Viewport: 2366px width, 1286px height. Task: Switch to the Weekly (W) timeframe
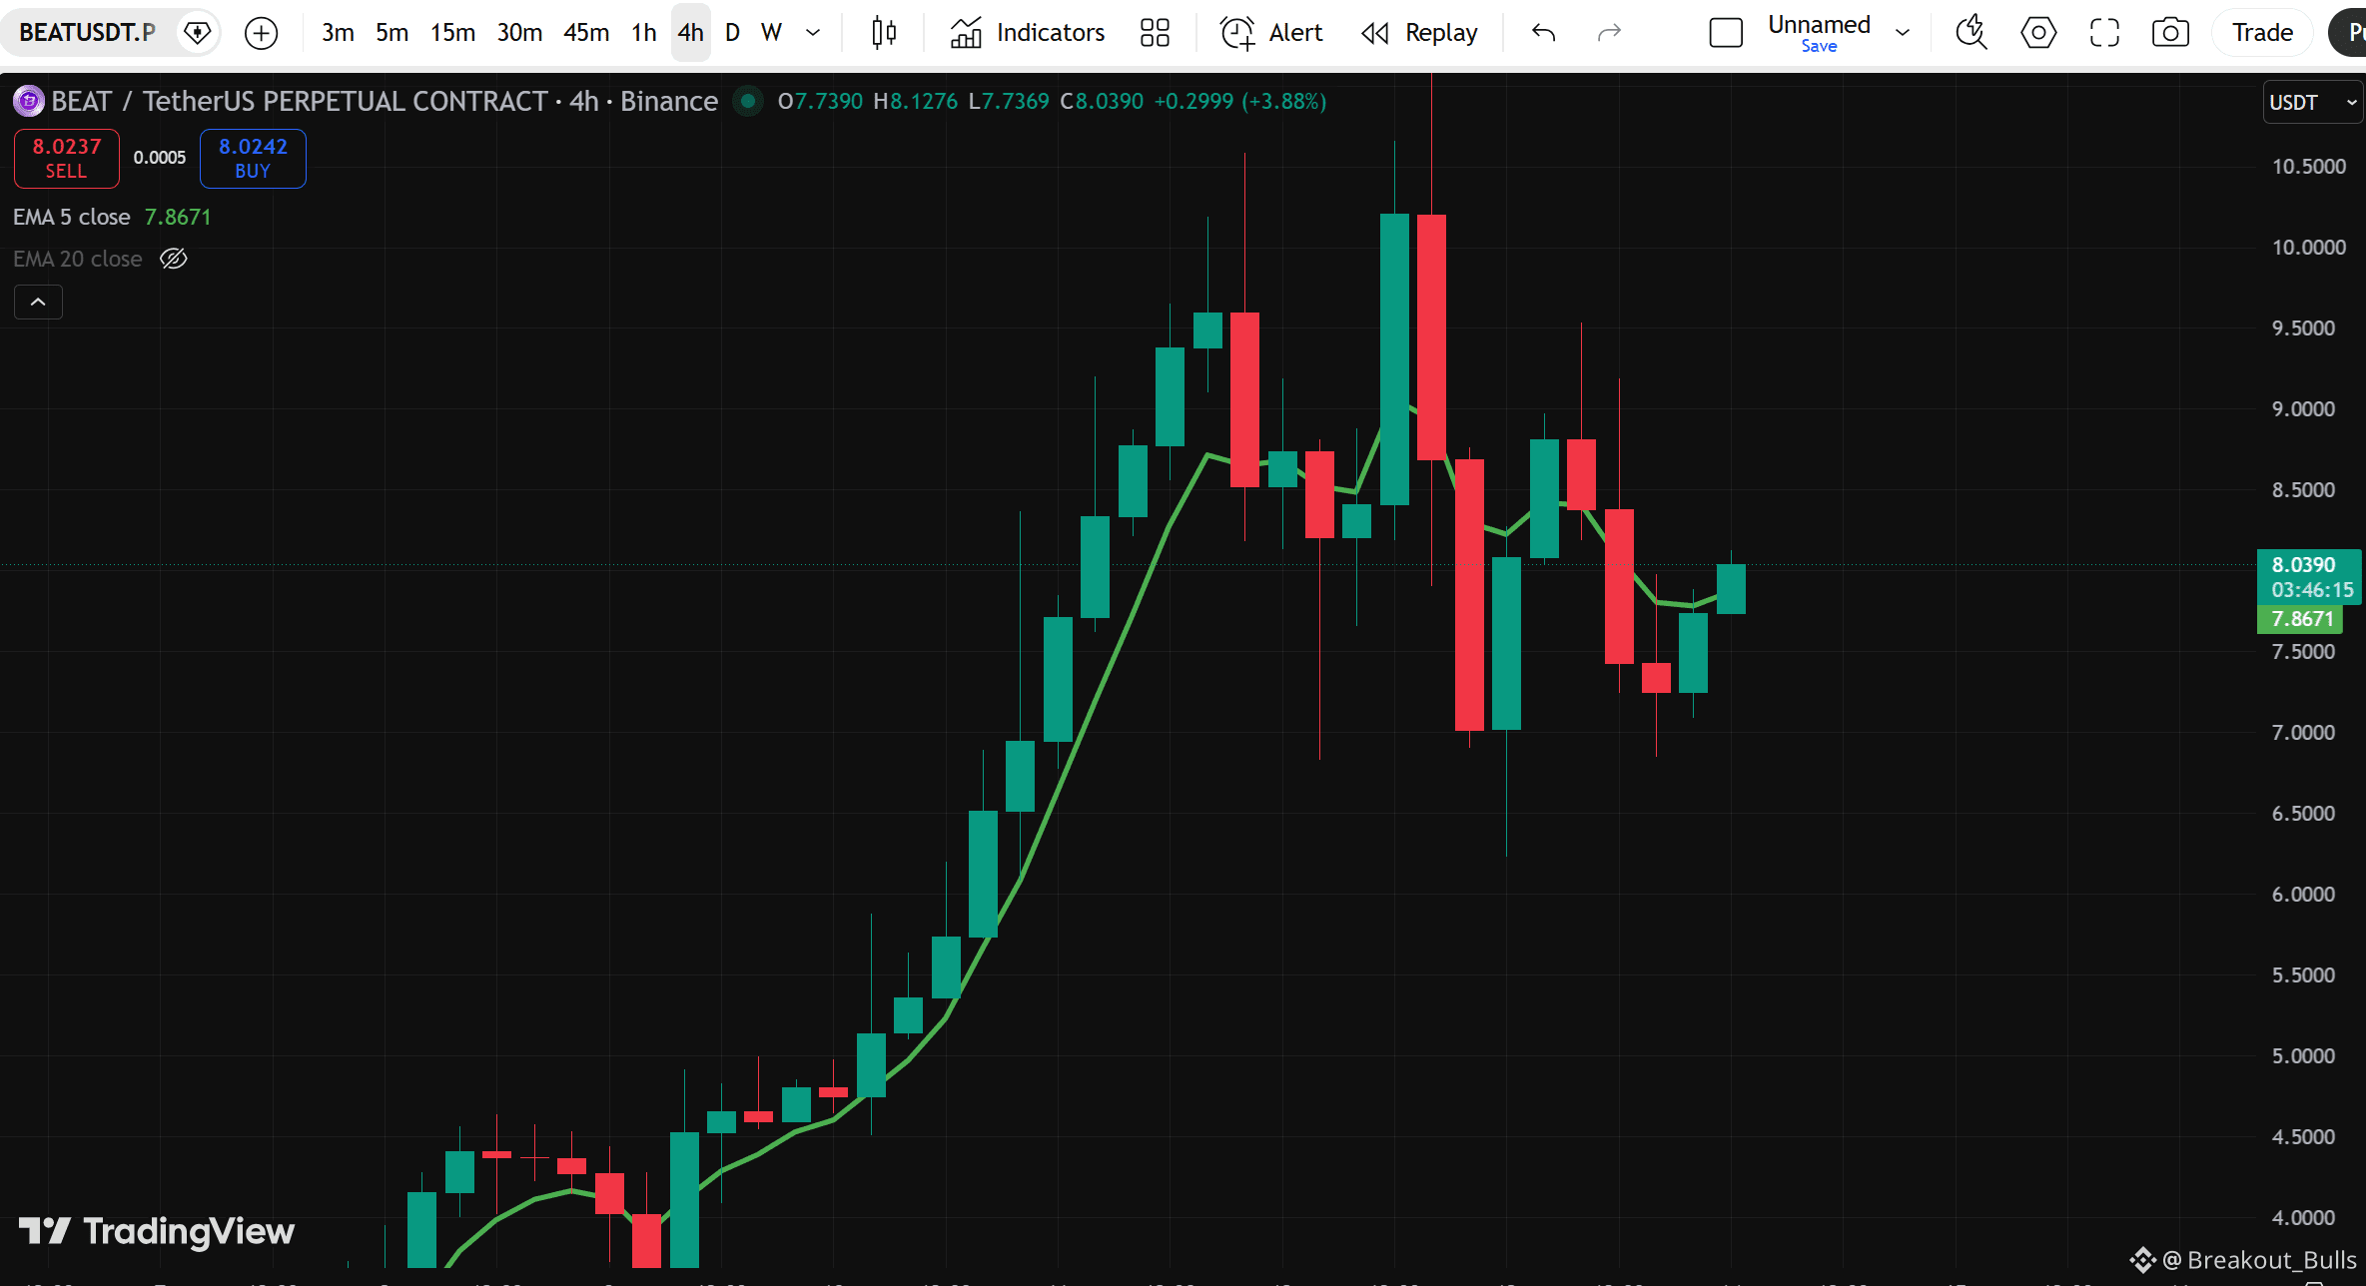771,33
